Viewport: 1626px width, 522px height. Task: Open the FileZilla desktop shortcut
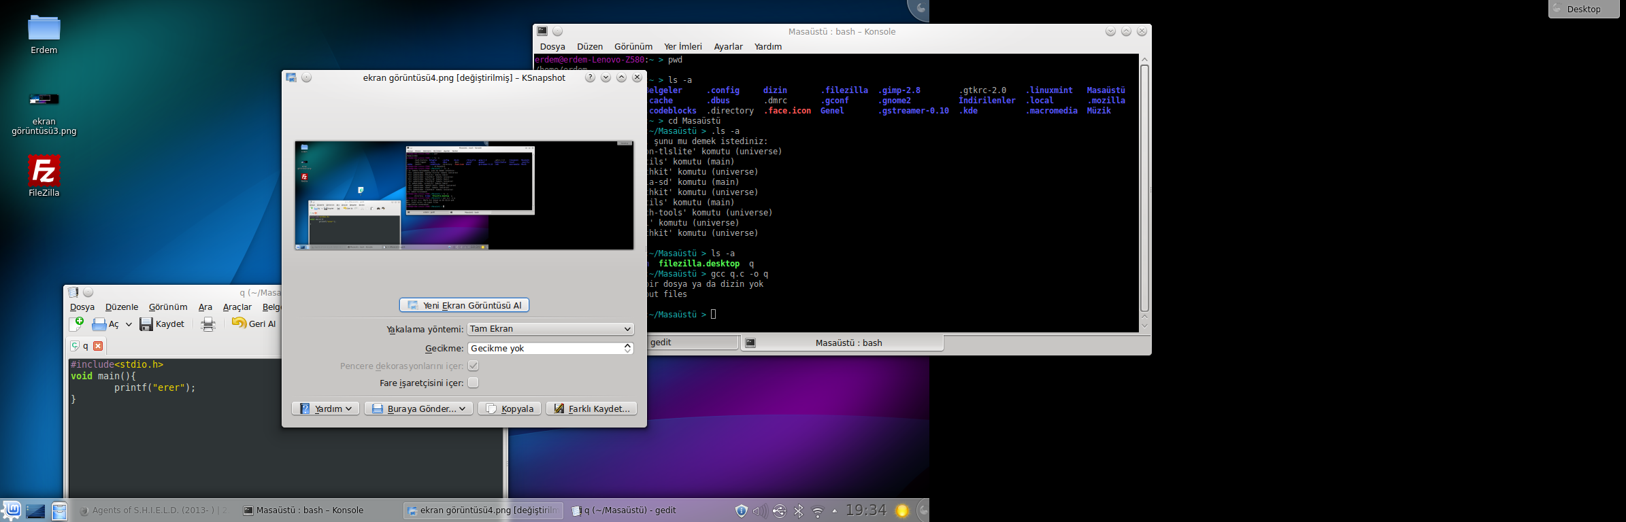[x=44, y=171]
